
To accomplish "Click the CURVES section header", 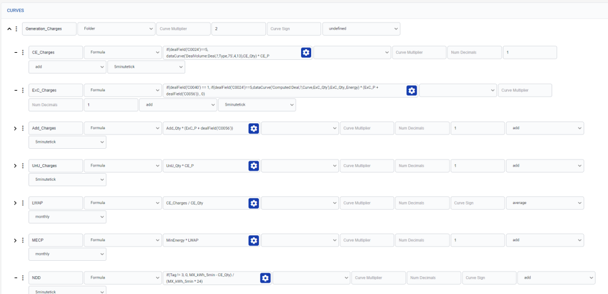I will coord(15,11).
